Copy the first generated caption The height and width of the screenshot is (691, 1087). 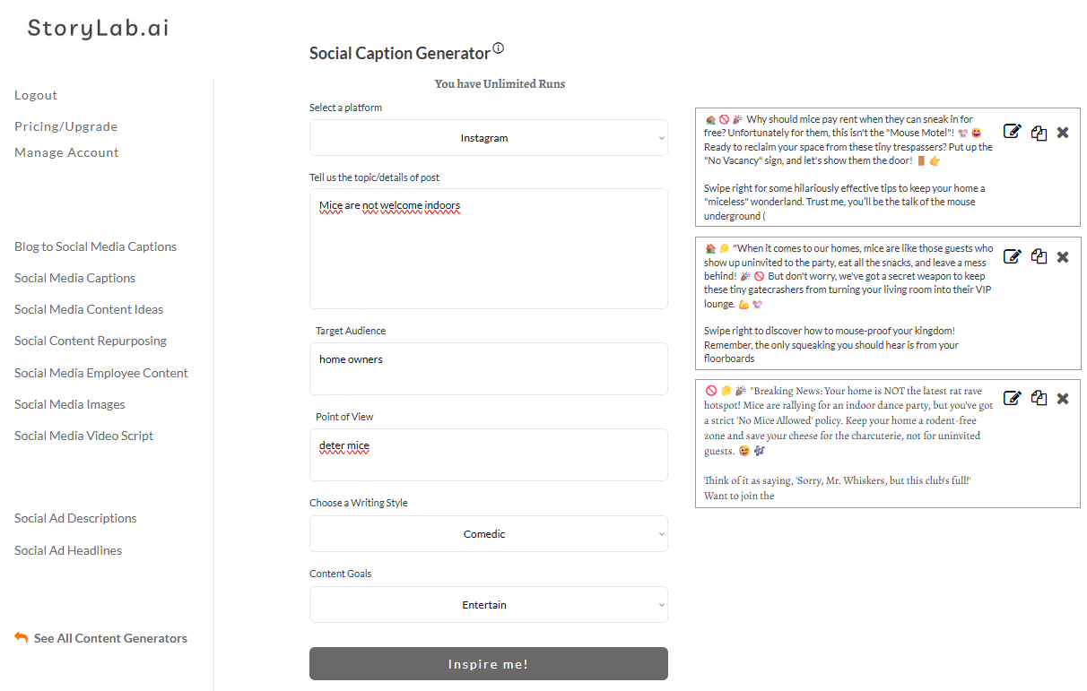[1039, 133]
